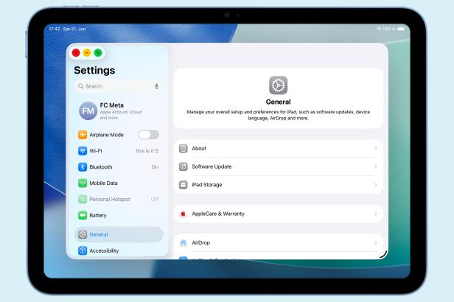Viewport: 454px width, 302px height.
Task: Open Software Update via its chevron
Action: (x=376, y=166)
